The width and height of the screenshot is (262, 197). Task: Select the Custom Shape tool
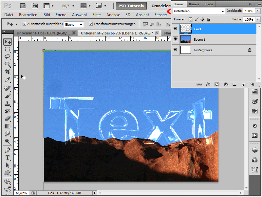[x=8, y=173]
